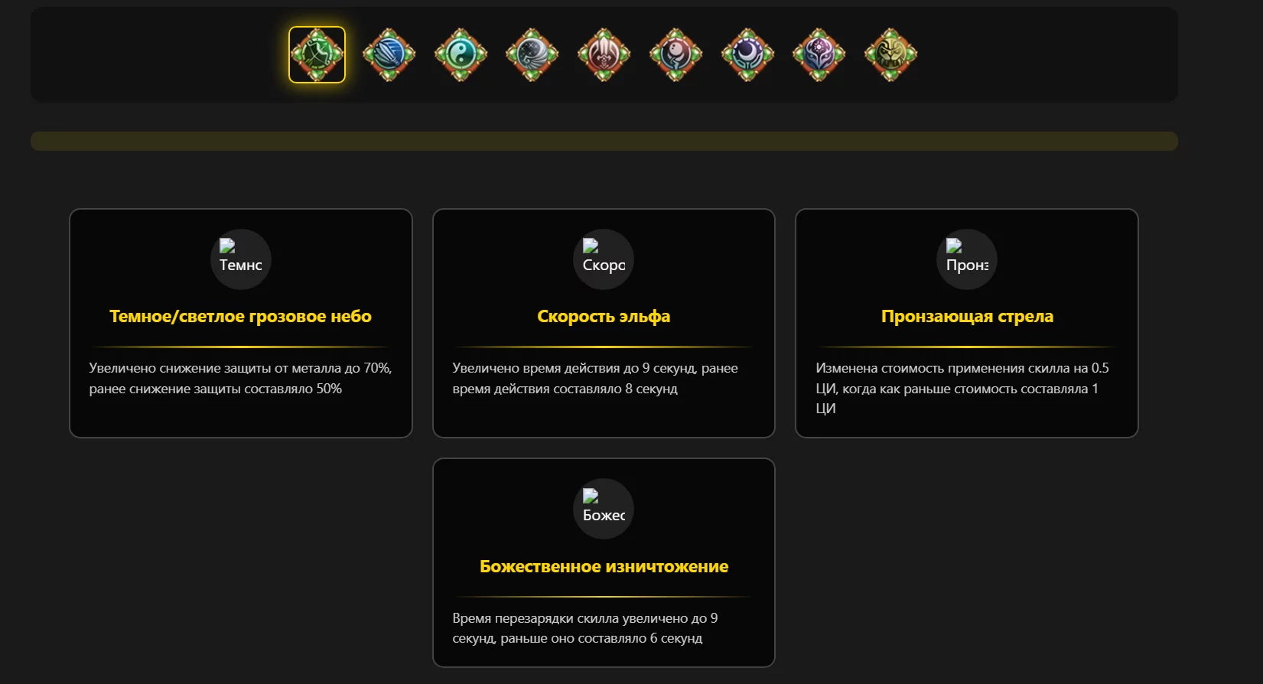Click the olive horizontal bar below icons
Viewport: 1263px width, 684px height.
(x=604, y=141)
